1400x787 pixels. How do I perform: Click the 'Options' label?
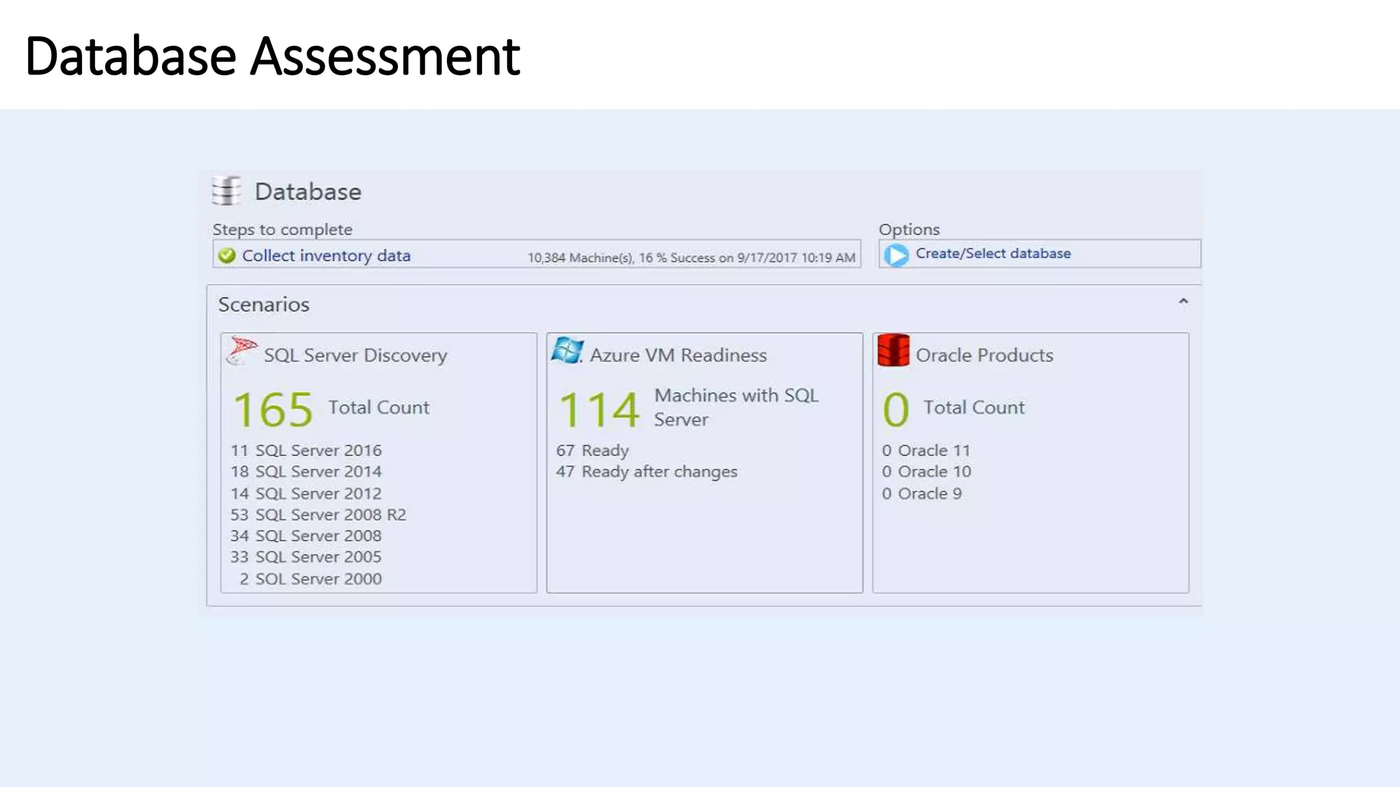point(909,230)
